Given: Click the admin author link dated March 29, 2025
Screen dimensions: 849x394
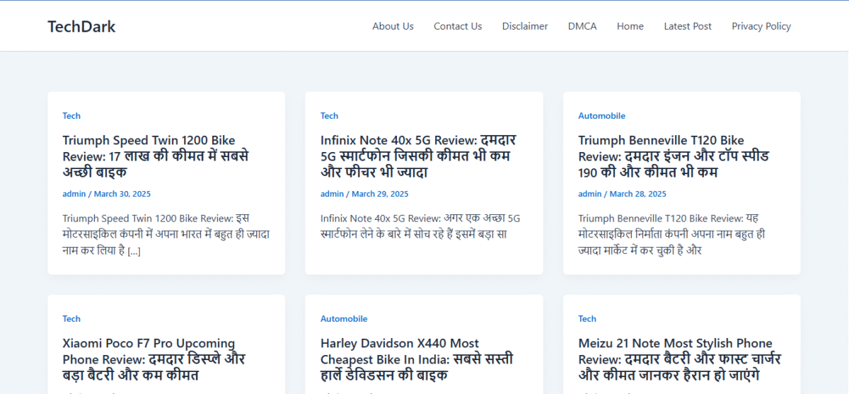Looking at the screenshot, I should pyautogui.click(x=332, y=193).
